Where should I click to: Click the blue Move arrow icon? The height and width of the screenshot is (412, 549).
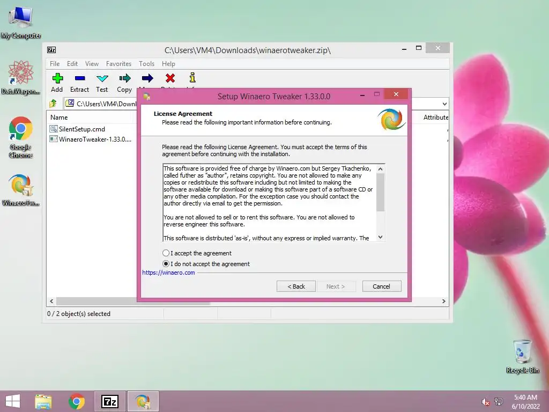(147, 78)
